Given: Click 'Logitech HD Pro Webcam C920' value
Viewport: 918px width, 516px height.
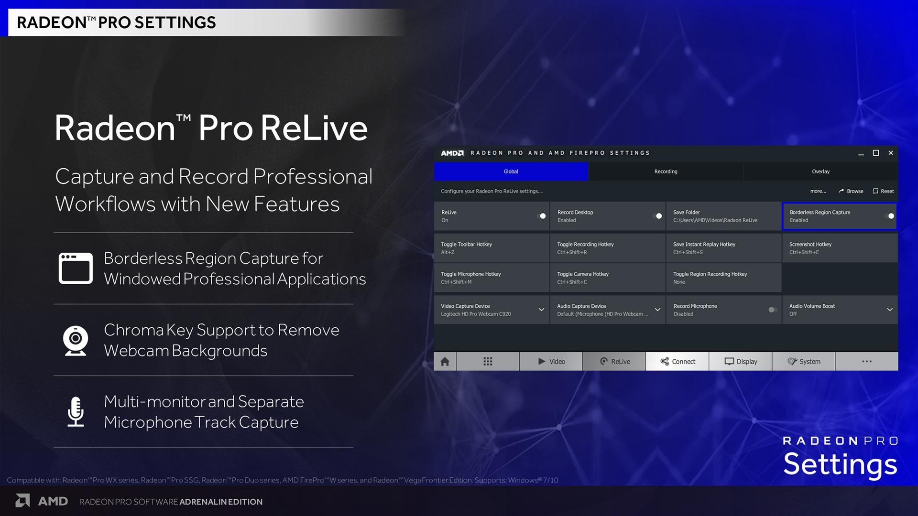Looking at the screenshot, I should (x=476, y=314).
